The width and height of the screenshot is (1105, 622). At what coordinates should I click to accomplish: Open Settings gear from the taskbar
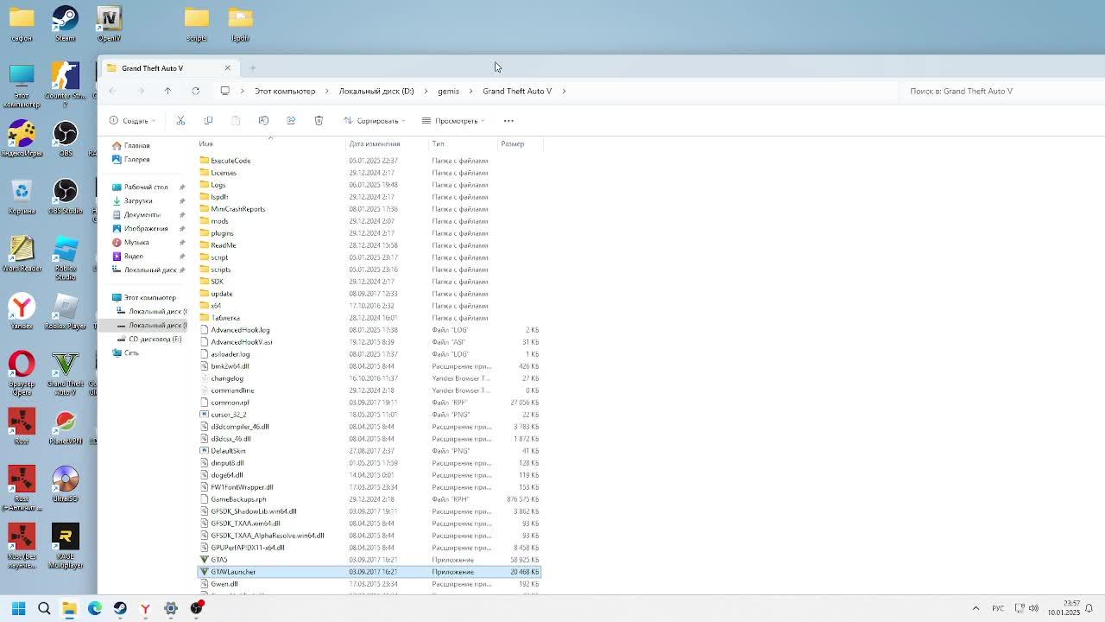[171, 608]
